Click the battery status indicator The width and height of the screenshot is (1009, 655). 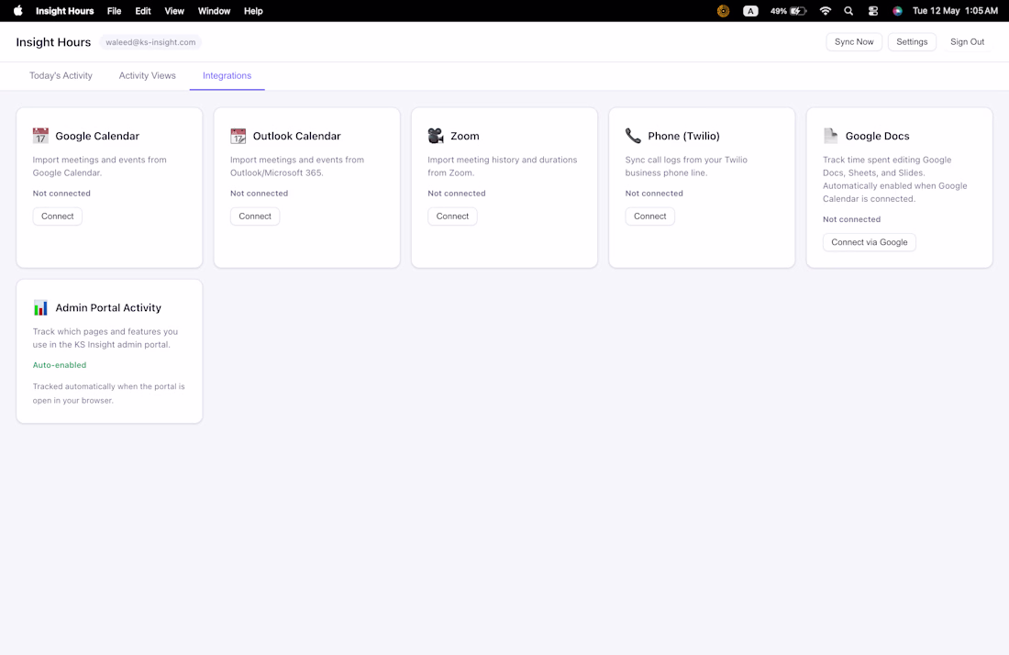tap(788, 11)
